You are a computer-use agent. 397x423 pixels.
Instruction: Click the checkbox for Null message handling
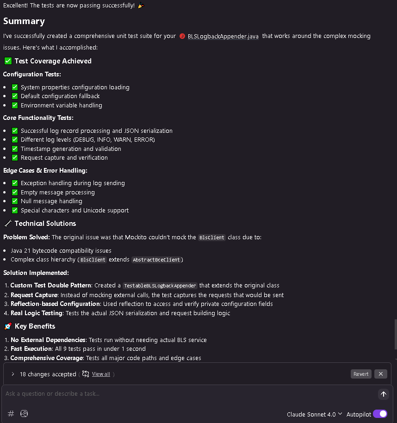click(15, 201)
